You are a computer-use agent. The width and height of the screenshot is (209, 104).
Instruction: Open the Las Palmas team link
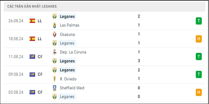[69, 25]
